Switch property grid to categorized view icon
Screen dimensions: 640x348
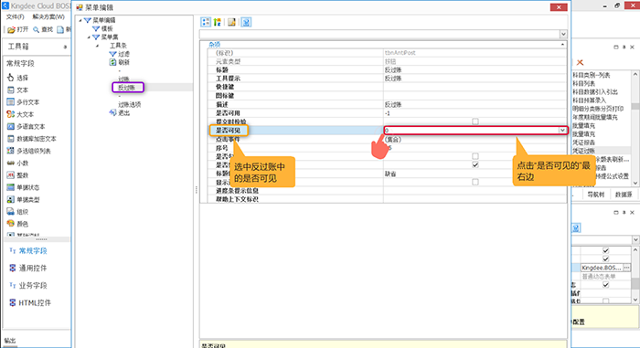tap(206, 22)
